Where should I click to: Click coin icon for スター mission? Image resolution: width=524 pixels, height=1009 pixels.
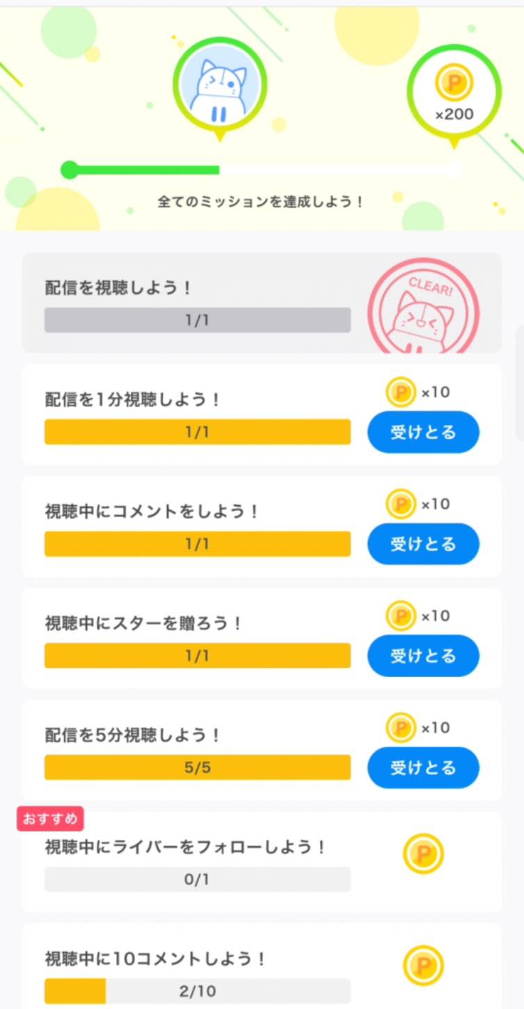coord(400,616)
